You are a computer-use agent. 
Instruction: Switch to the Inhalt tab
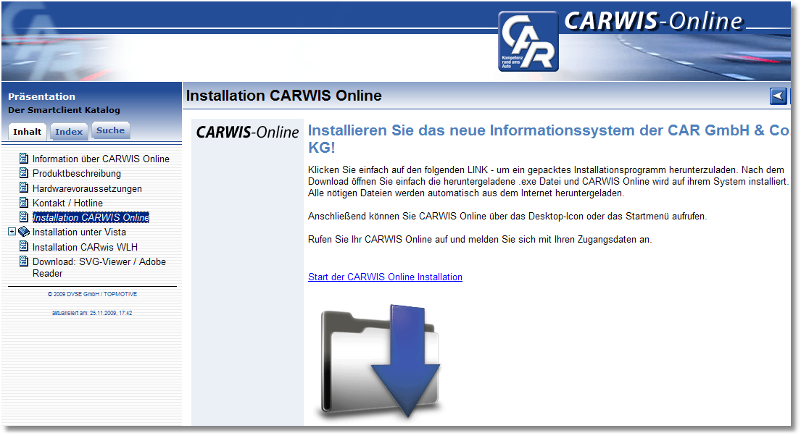(27, 132)
